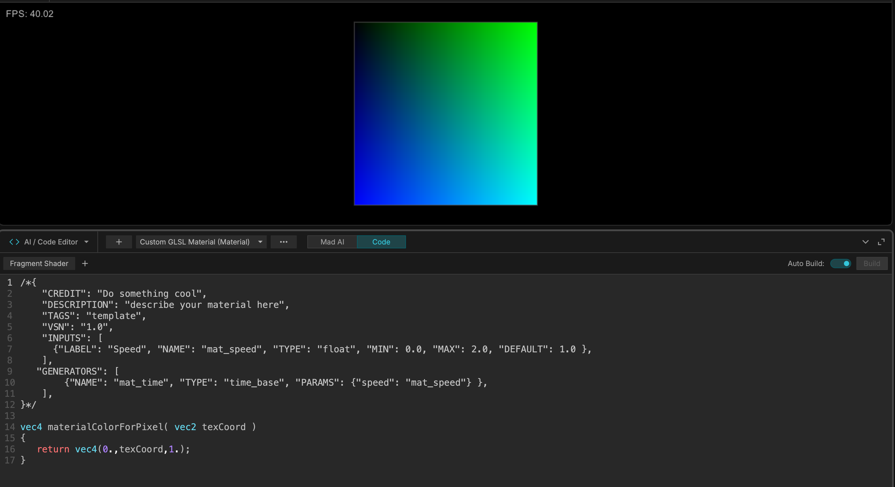Click the "CREDIT" line in the code
The width and height of the screenshot is (895, 487).
[x=124, y=294]
